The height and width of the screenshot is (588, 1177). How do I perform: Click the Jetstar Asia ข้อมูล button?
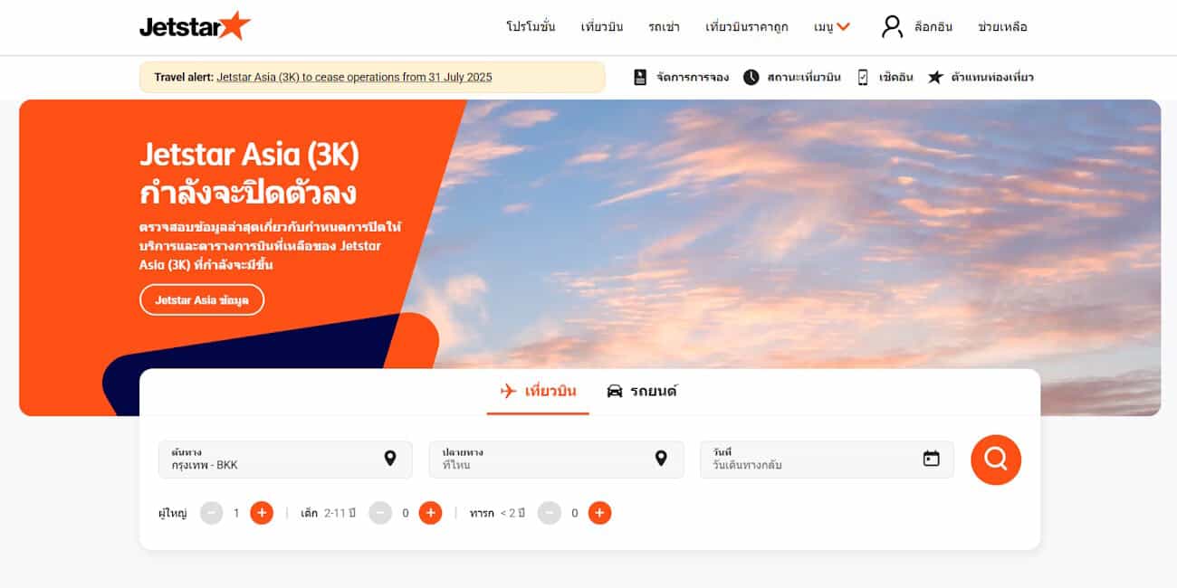202,299
